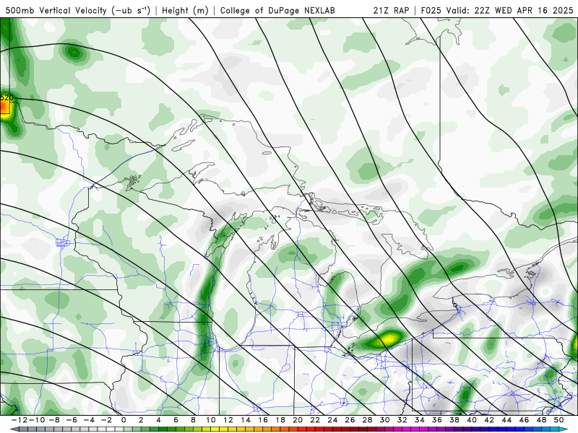
Task: Click the color bar label "-10"
Action: click(37, 420)
